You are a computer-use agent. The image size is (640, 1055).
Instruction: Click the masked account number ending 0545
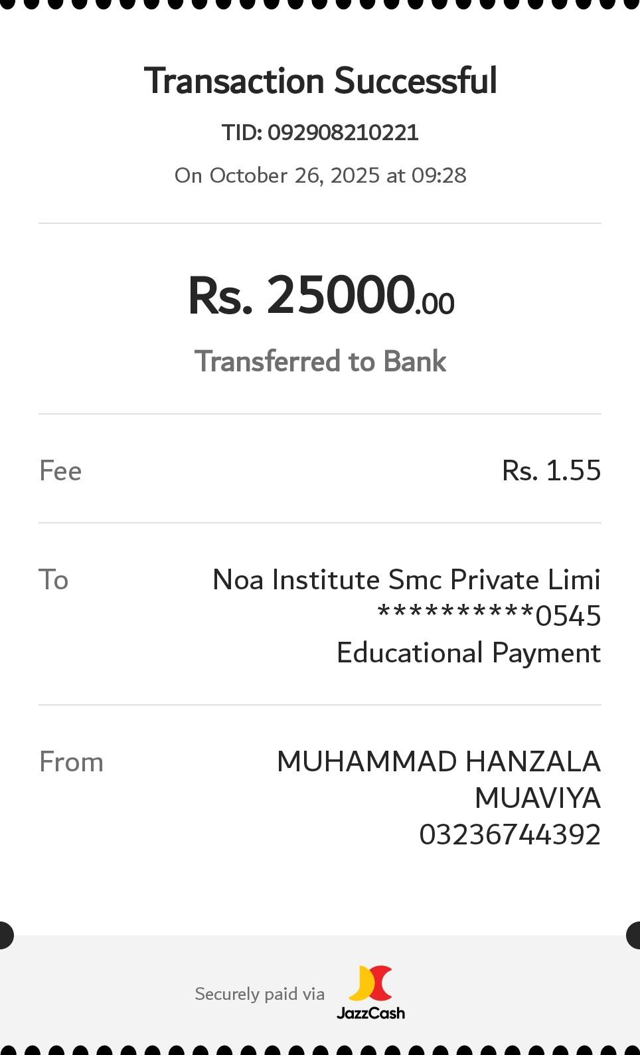(489, 616)
